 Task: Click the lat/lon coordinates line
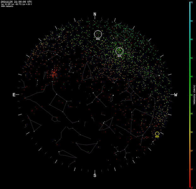pos(16,4)
